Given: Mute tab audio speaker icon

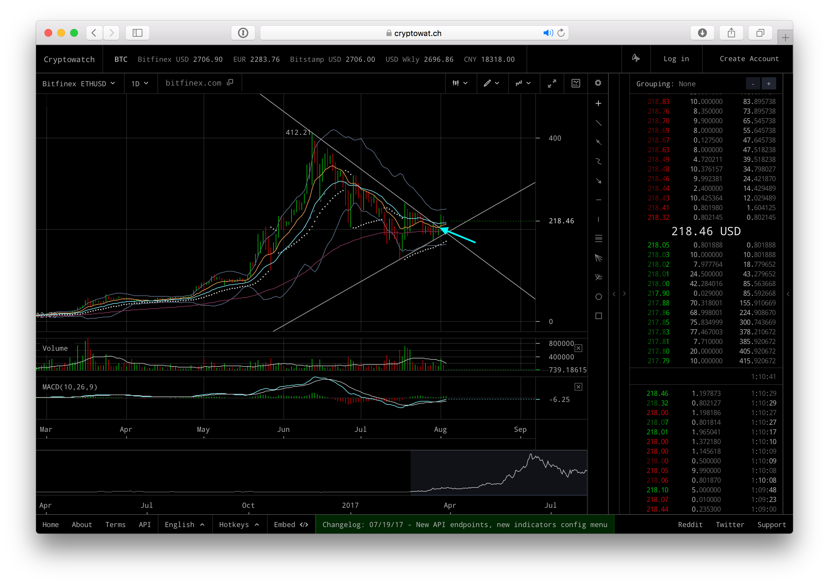Looking at the screenshot, I should point(548,33).
